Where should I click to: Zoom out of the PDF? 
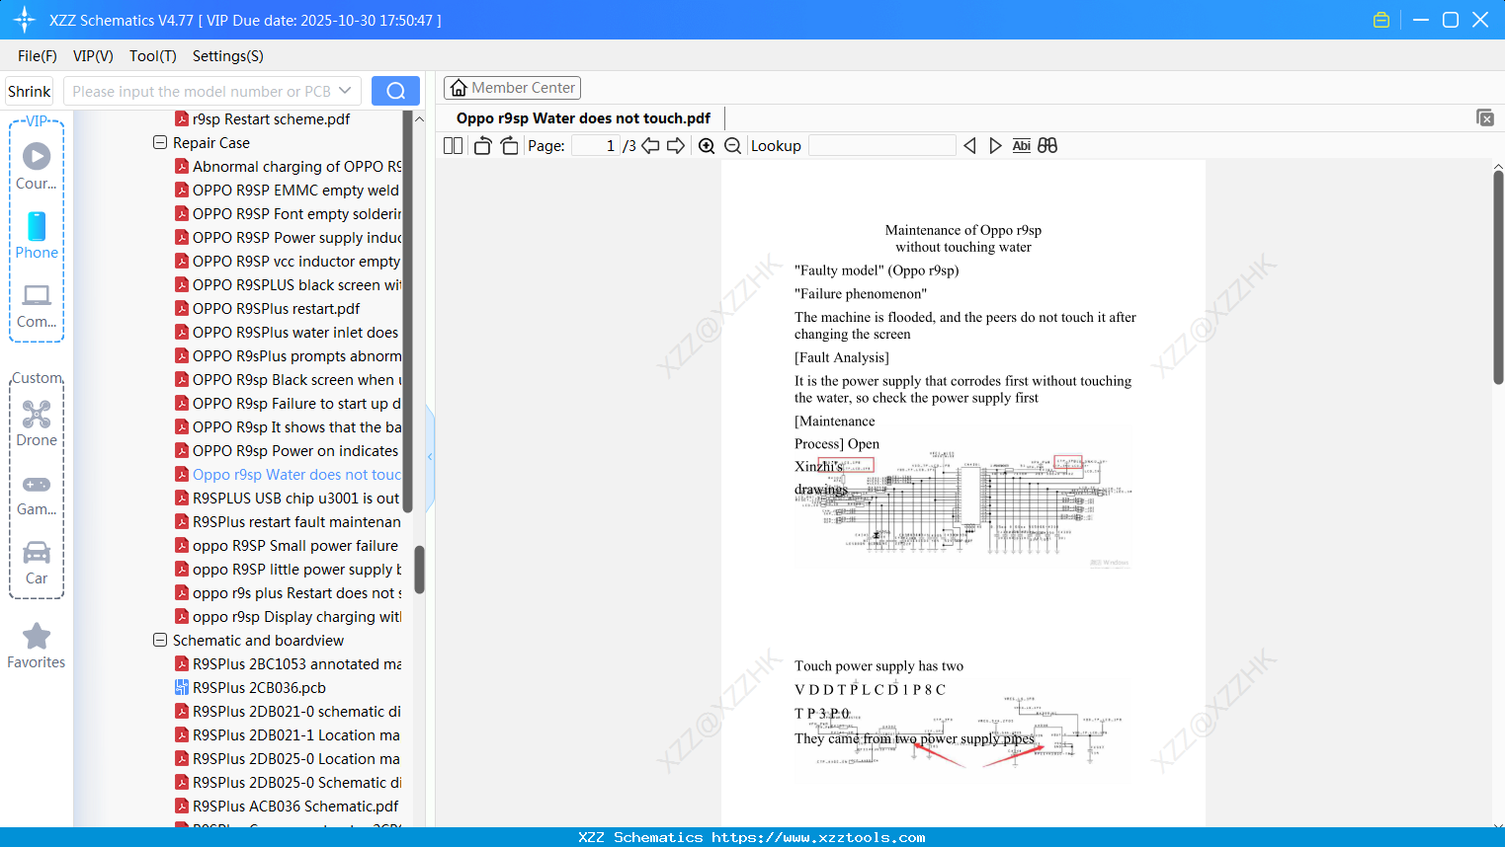click(732, 145)
